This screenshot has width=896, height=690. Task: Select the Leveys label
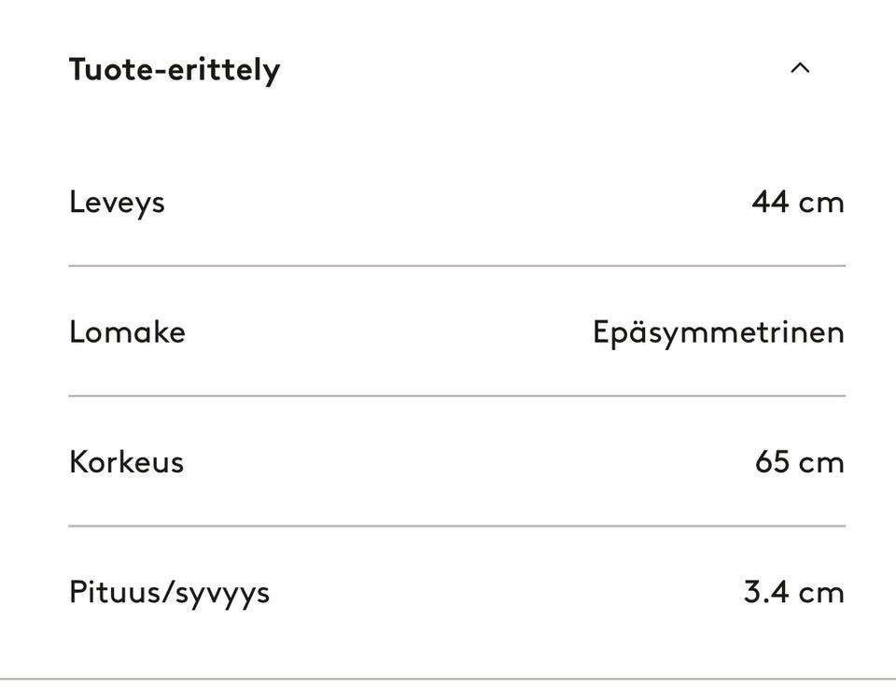(x=117, y=203)
